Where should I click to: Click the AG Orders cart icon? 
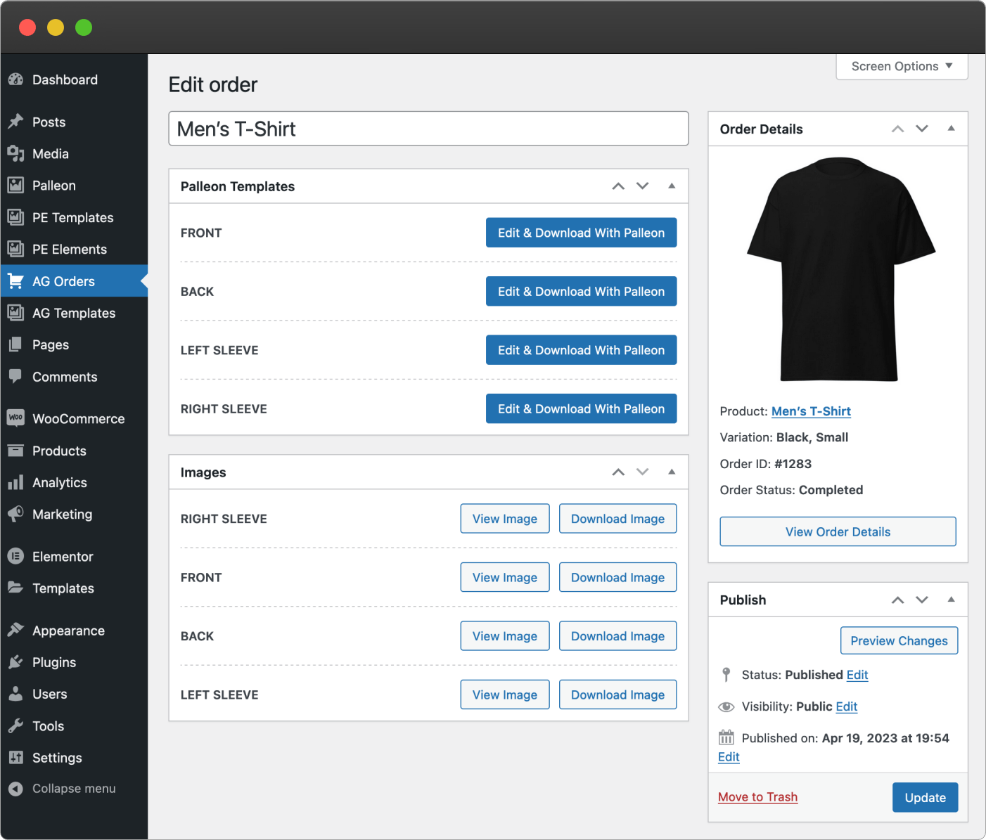(x=15, y=281)
